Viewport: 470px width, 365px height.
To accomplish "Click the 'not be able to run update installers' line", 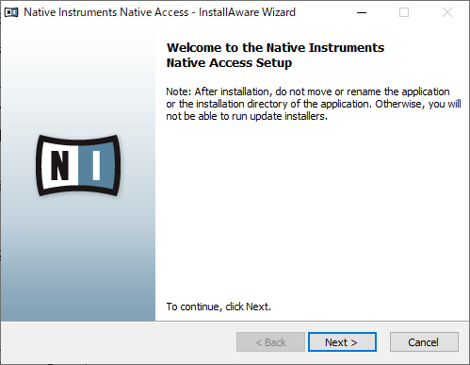I will 247,116.
